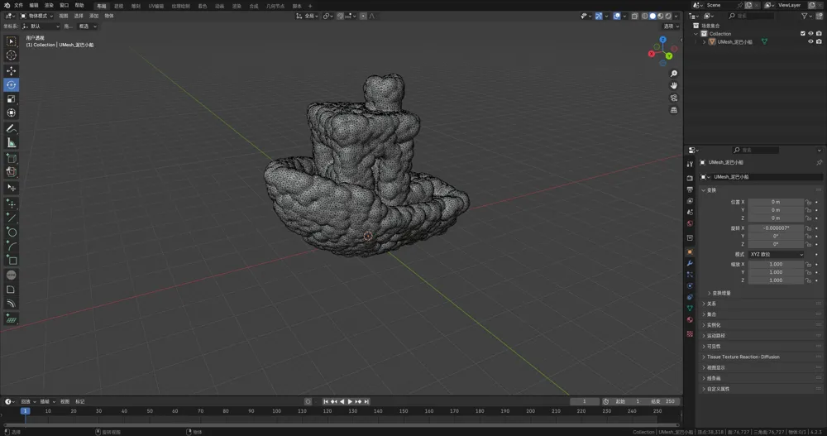Open the Material properties tab

click(x=690, y=320)
